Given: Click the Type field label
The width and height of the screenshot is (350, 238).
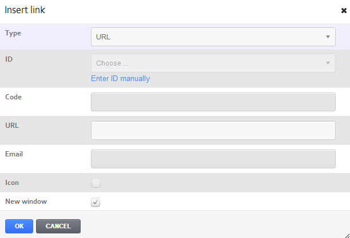Looking at the screenshot, I should [x=13, y=33].
